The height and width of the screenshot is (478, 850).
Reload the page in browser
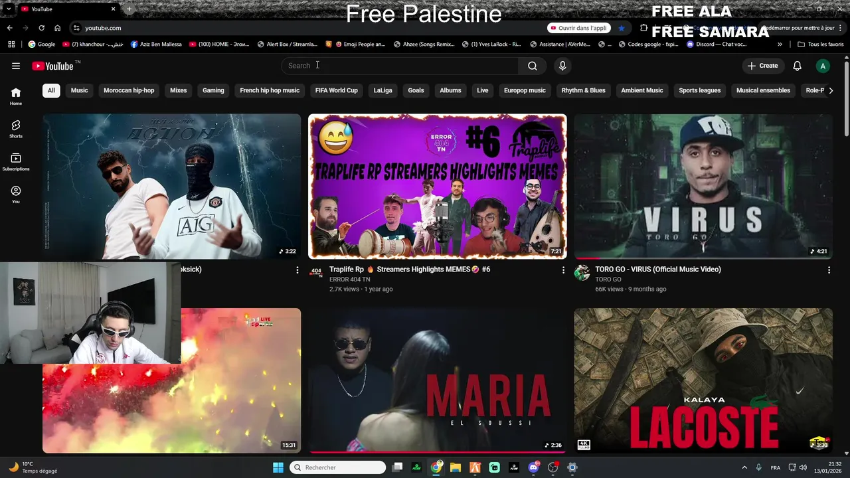coord(41,28)
